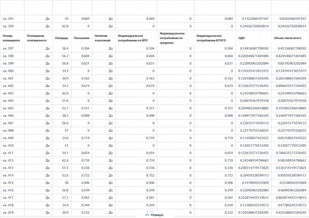The width and height of the screenshot is (309, 218).
Task: Click the area value "62.8"
Action: (x=65, y=26)
